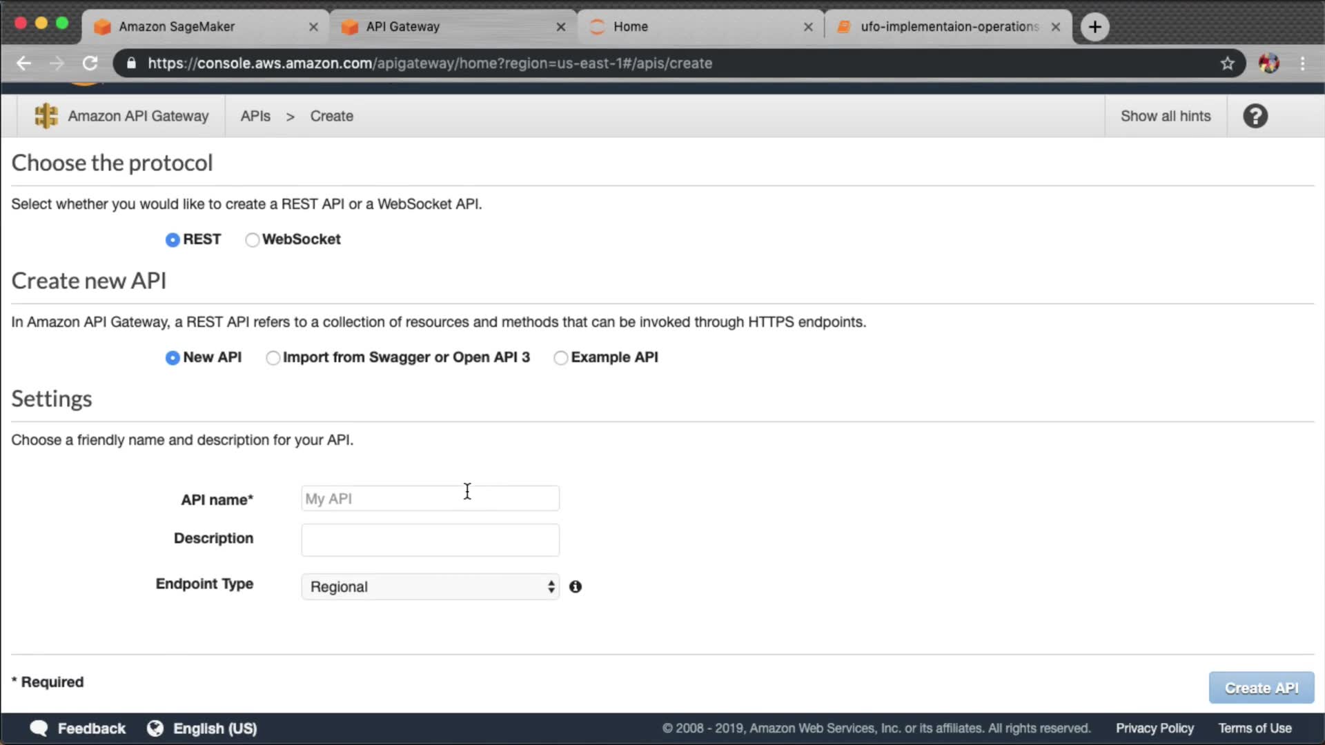The image size is (1325, 745).
Task: Expand the Endpoint Type Regional dropdown
Action: 430,586
